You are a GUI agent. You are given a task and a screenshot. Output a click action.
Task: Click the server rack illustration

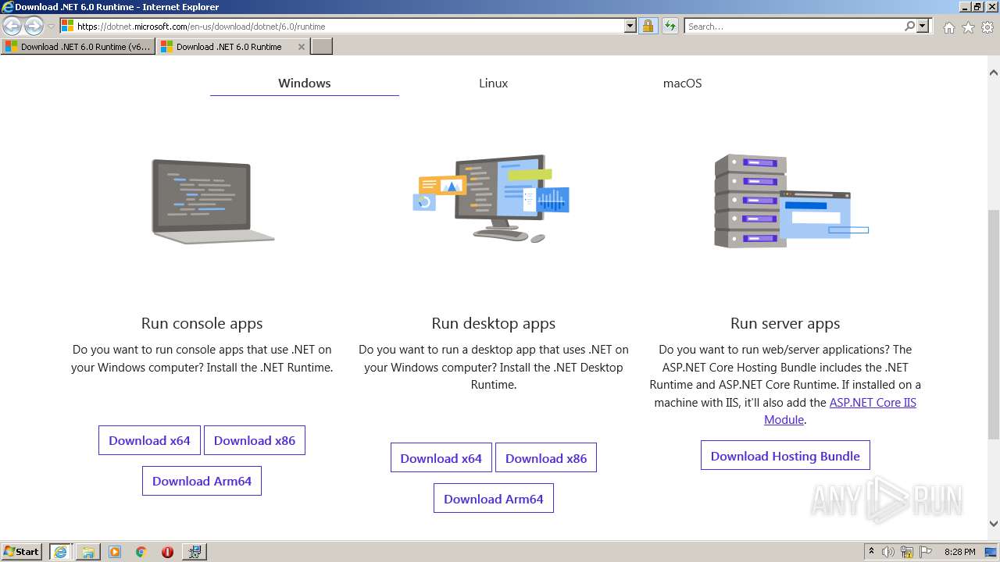(x=791, y=201)
